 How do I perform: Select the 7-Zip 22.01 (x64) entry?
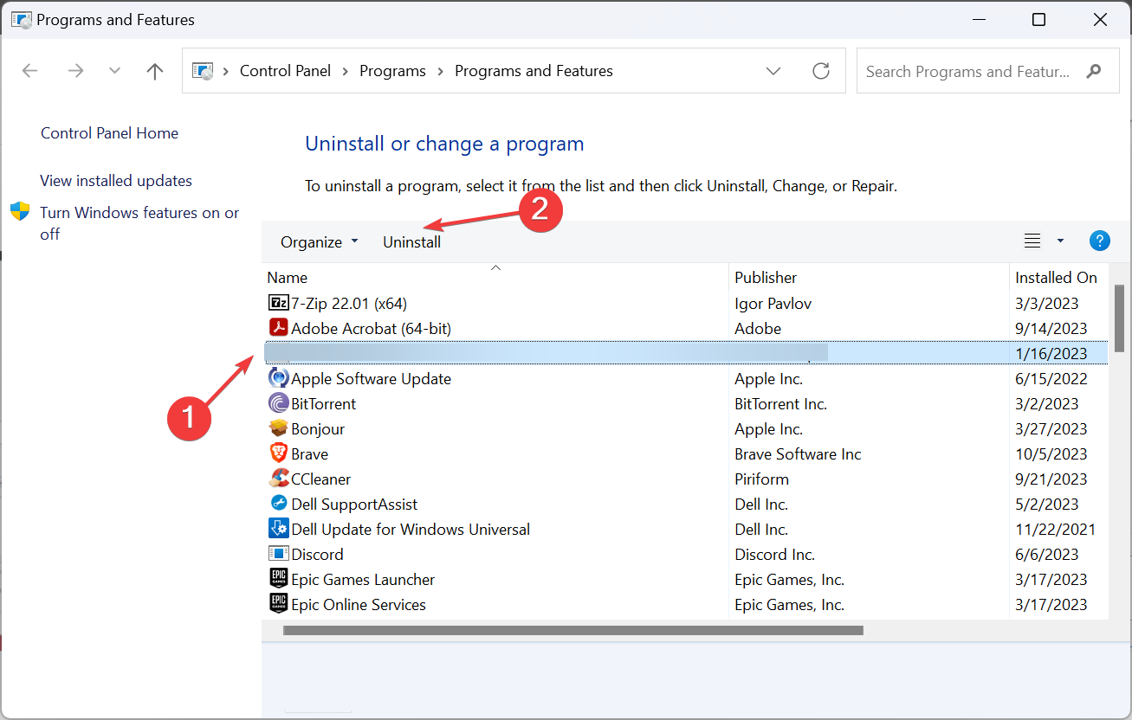[x=349, y=303]
